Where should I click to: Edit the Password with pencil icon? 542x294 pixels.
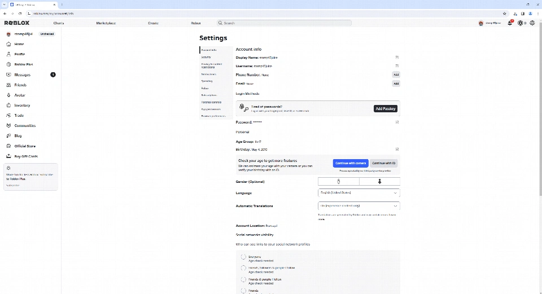[397, 122]
